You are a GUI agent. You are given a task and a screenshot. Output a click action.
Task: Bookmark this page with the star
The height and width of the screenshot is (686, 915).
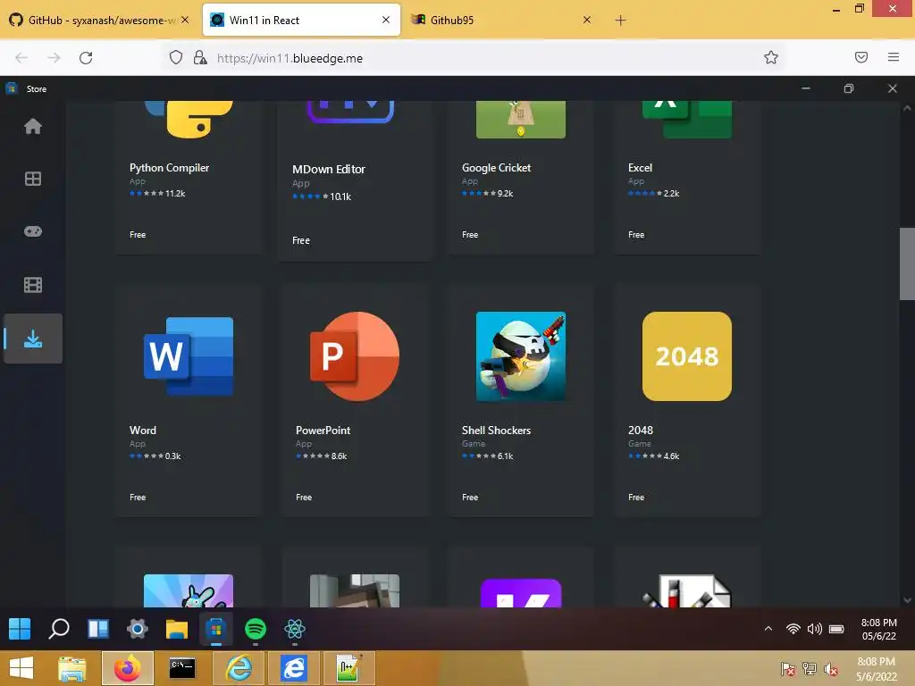point(771,57)
